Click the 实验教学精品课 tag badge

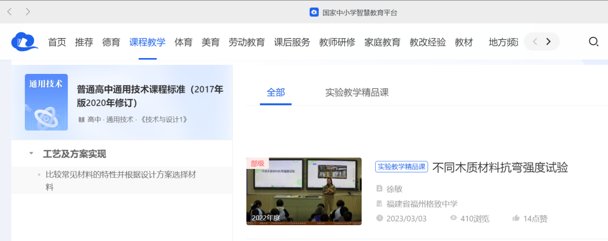click(401, 167)
